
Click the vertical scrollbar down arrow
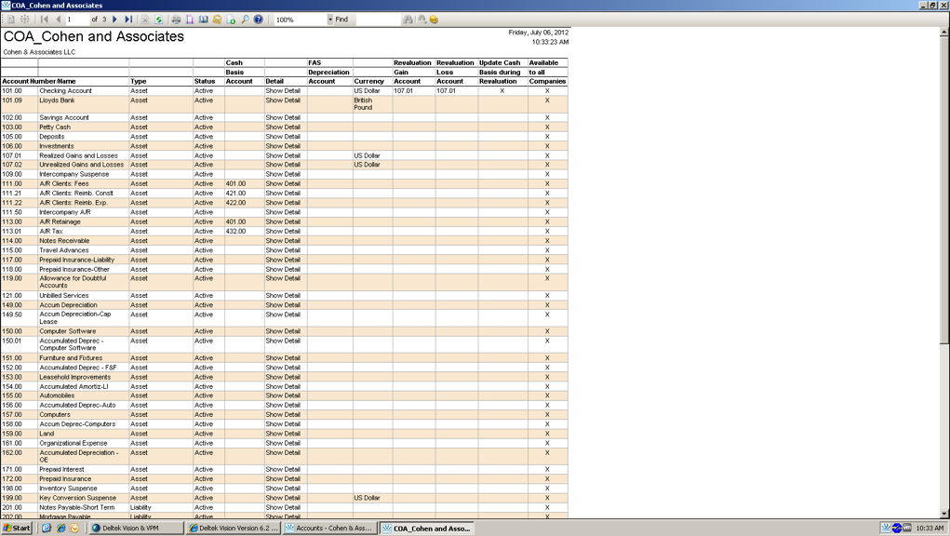click(944, 513)
